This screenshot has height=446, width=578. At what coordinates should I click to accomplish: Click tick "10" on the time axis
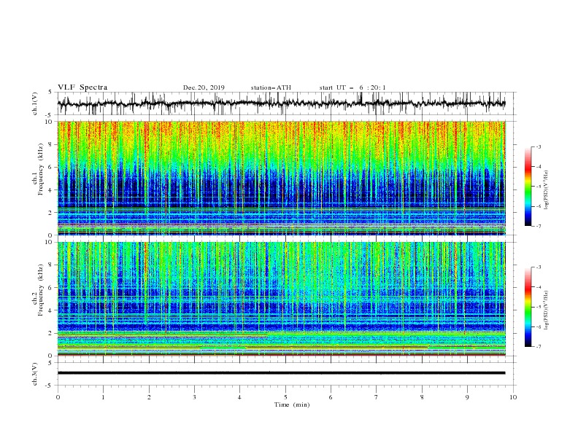[x=513, y=397]
